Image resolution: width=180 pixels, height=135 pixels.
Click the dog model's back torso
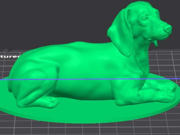coord(80,54)
